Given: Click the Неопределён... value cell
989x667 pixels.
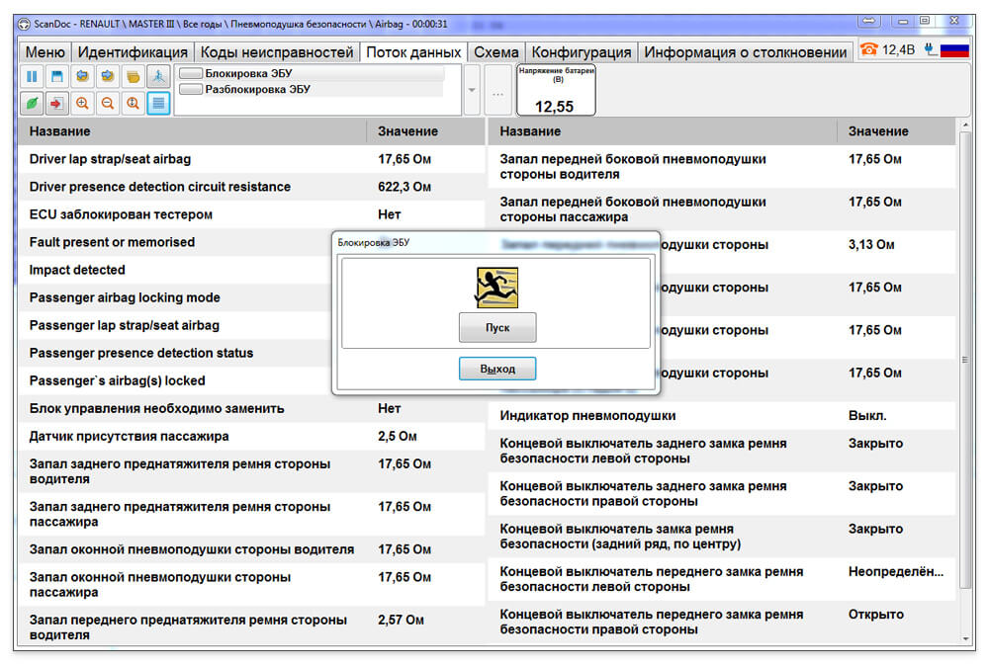Looking at the screenshot, I should click(x=896, y=572).
